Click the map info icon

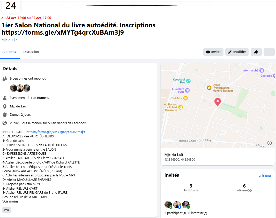pyautogui.click(x=270, y=143)
